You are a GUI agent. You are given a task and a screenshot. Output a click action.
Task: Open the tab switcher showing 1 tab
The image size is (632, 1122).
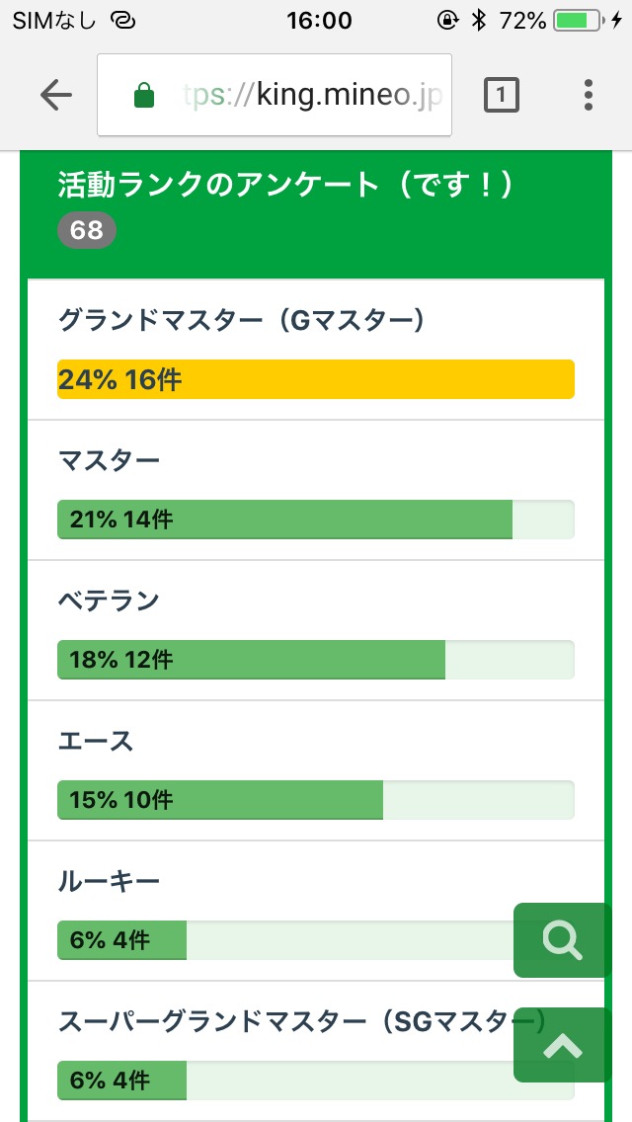(502, 95)
